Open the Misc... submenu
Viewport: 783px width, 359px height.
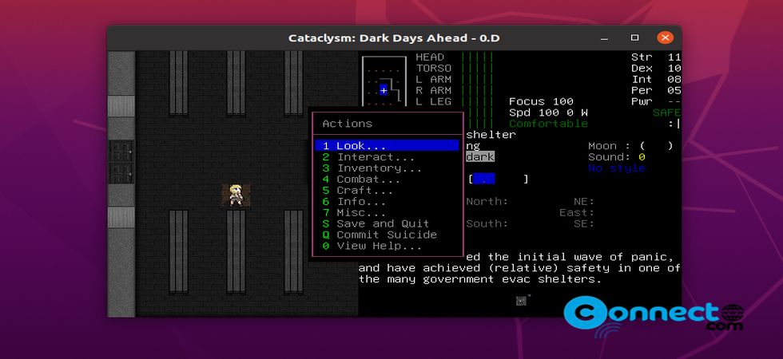tap(353, 212)
